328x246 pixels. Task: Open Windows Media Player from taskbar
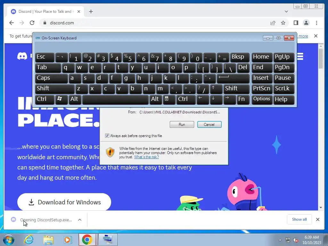pyautogui.click(x=68, y=240)
